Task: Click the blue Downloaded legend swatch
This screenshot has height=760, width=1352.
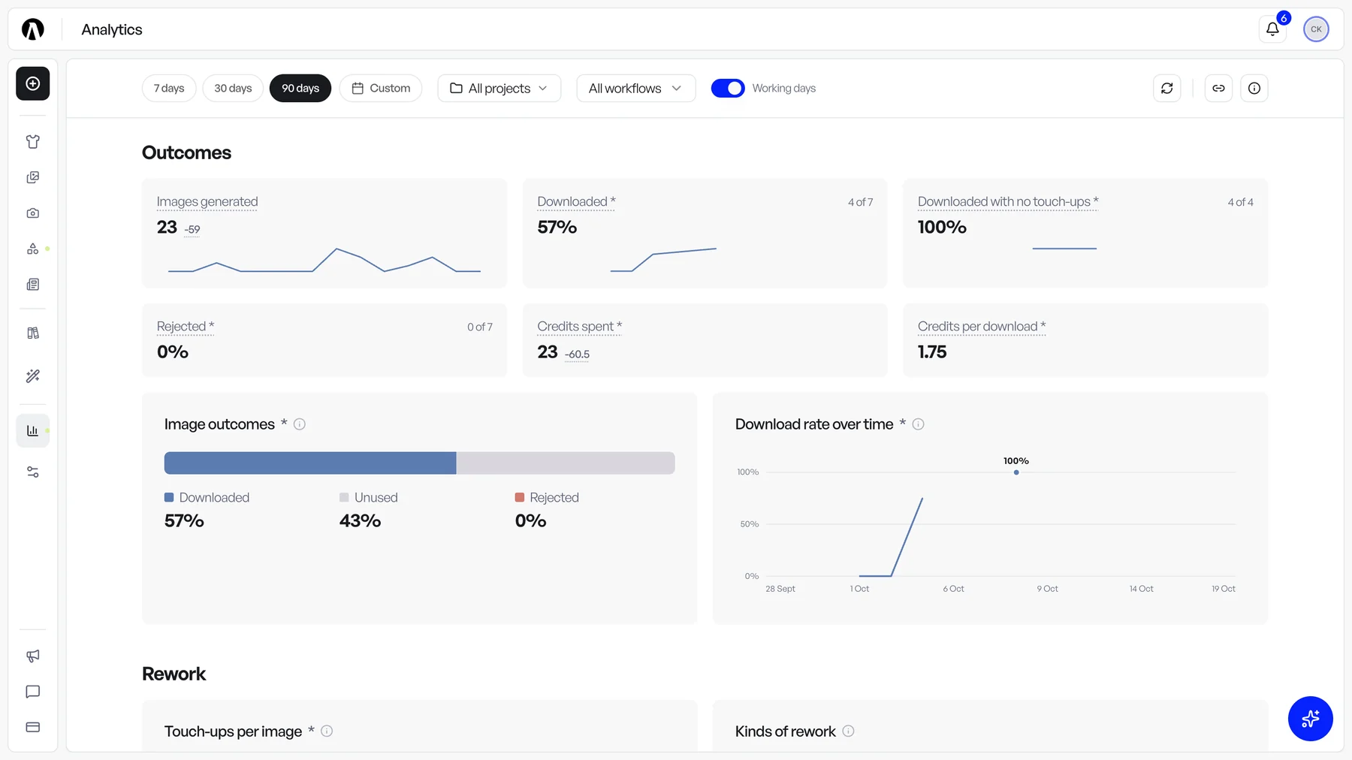Action: tap(169, 497)
